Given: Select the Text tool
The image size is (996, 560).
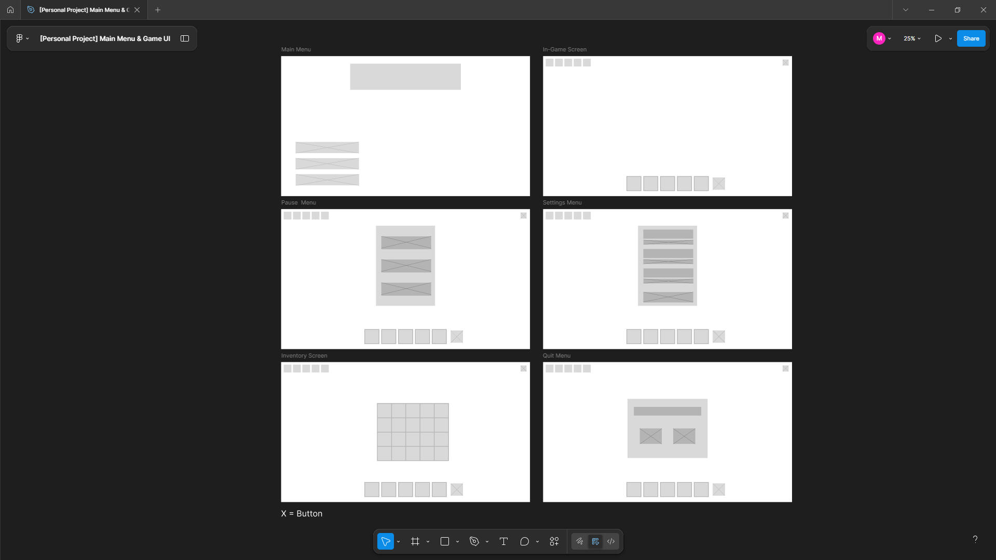Looking at the screenshot, I should coord(503,541).
